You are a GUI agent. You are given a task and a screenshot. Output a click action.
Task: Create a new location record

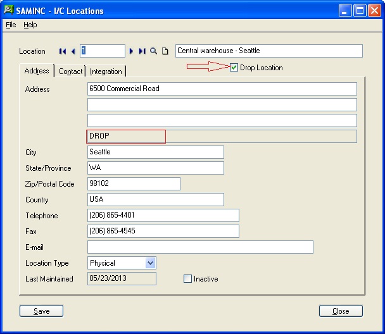pyautogui.click(x=165, y=51)
